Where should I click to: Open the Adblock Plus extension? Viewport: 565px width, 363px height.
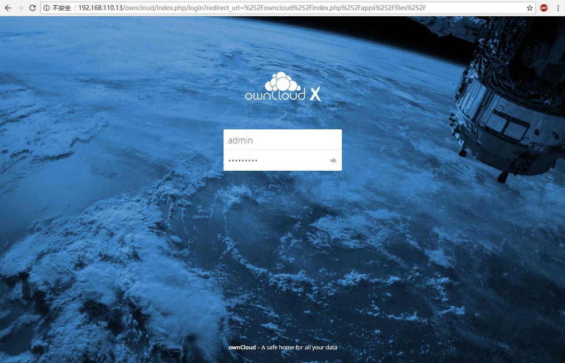pos(544,8)
